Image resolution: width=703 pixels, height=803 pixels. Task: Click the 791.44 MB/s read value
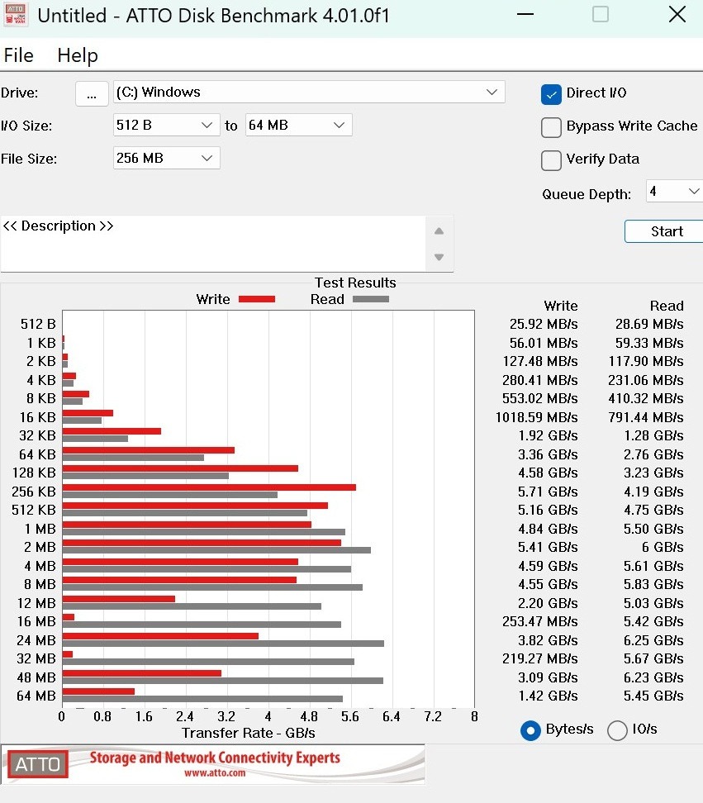(646, 417)
